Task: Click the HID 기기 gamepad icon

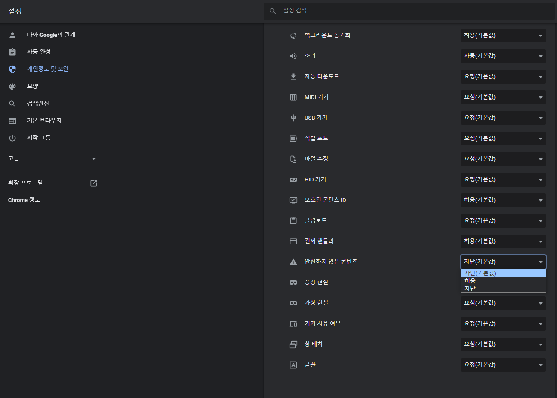Action: click(x=293, y=180)
